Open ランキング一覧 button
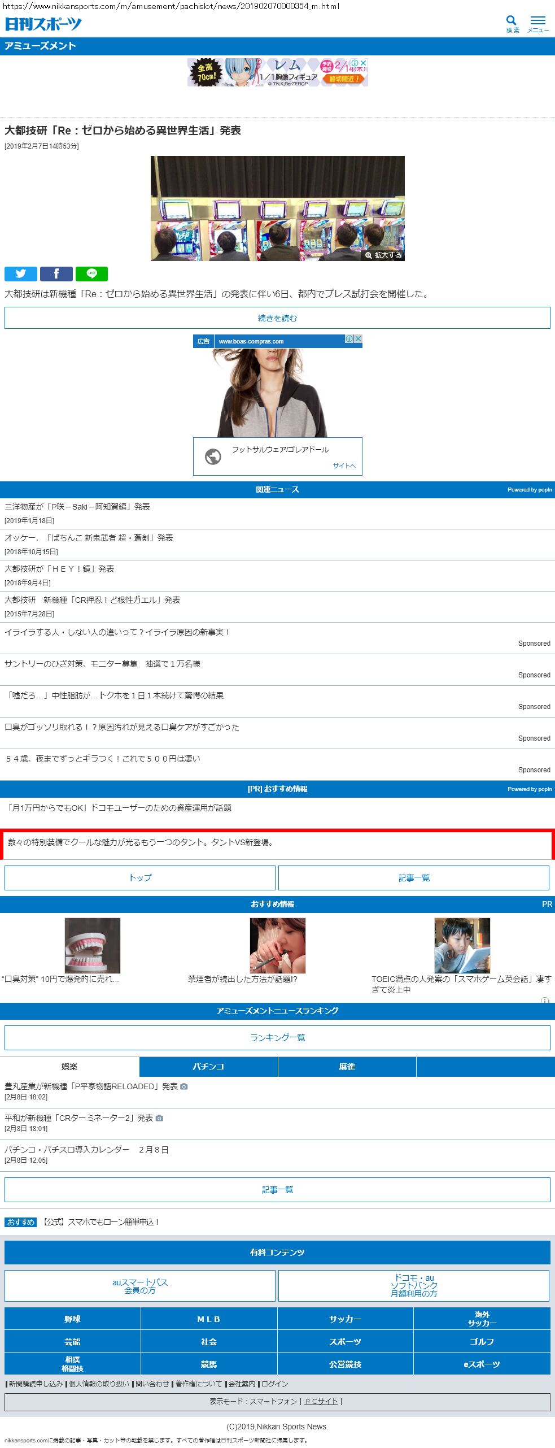Screen dimensions: 555x1448 coord(277,1038)
